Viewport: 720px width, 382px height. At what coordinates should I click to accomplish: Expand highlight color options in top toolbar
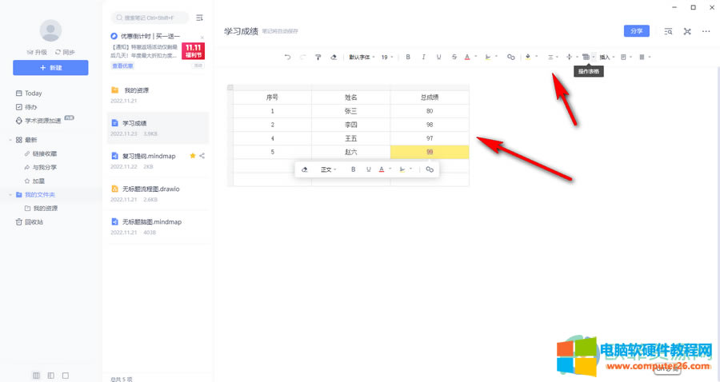pos(496,57)
